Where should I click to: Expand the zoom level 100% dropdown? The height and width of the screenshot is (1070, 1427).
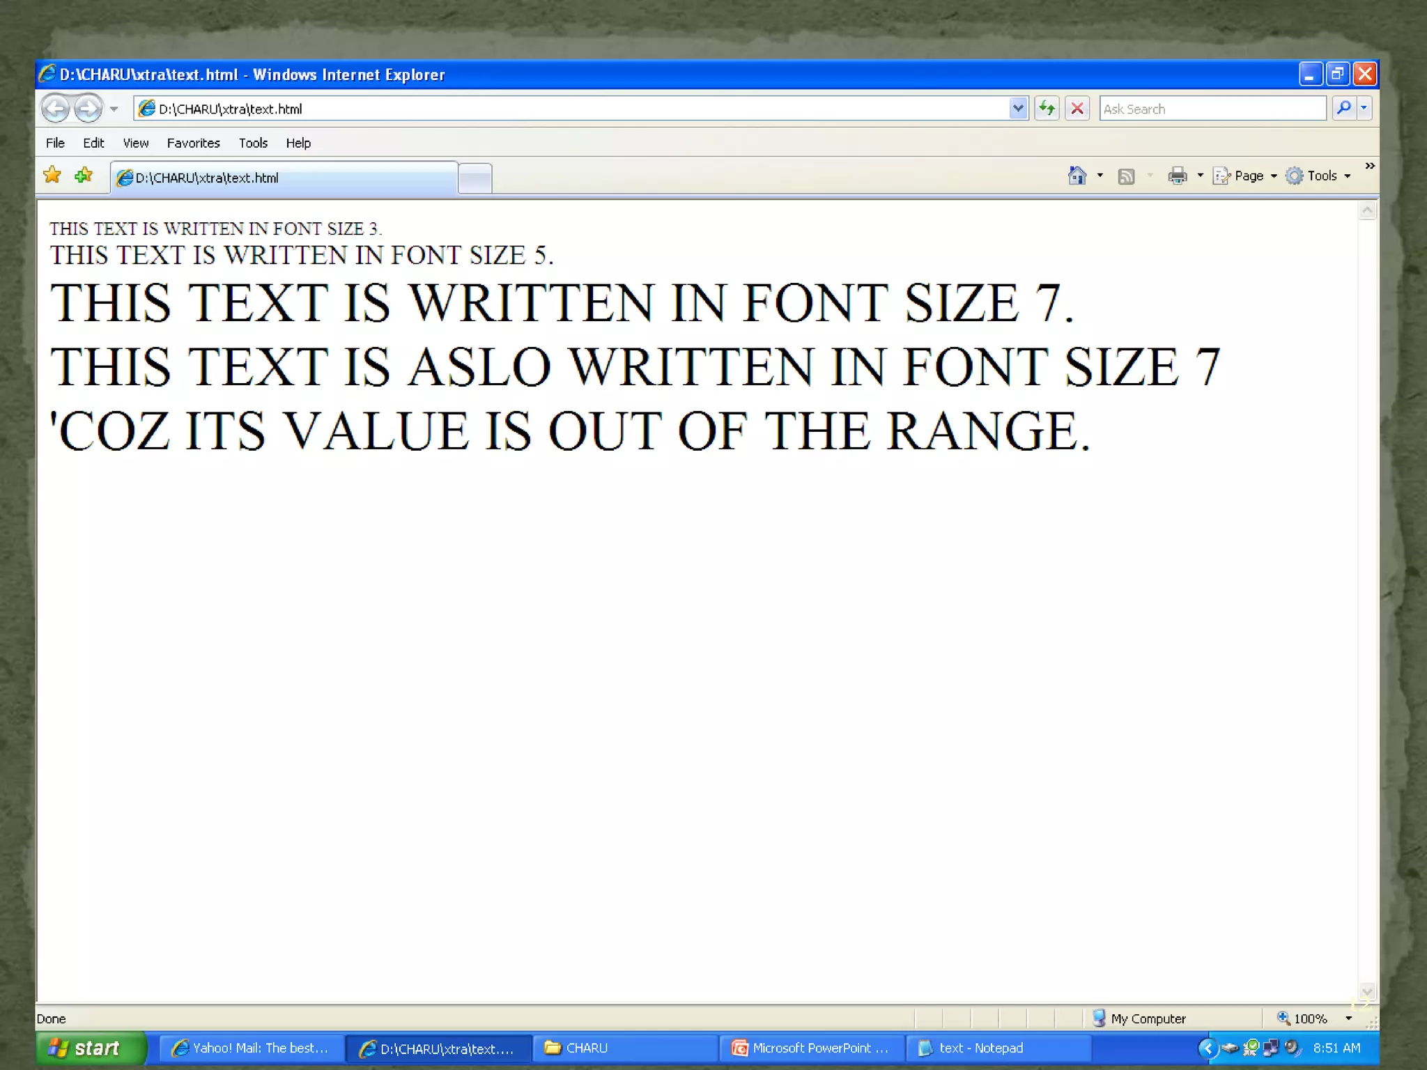click(x=1348, y=1018)
